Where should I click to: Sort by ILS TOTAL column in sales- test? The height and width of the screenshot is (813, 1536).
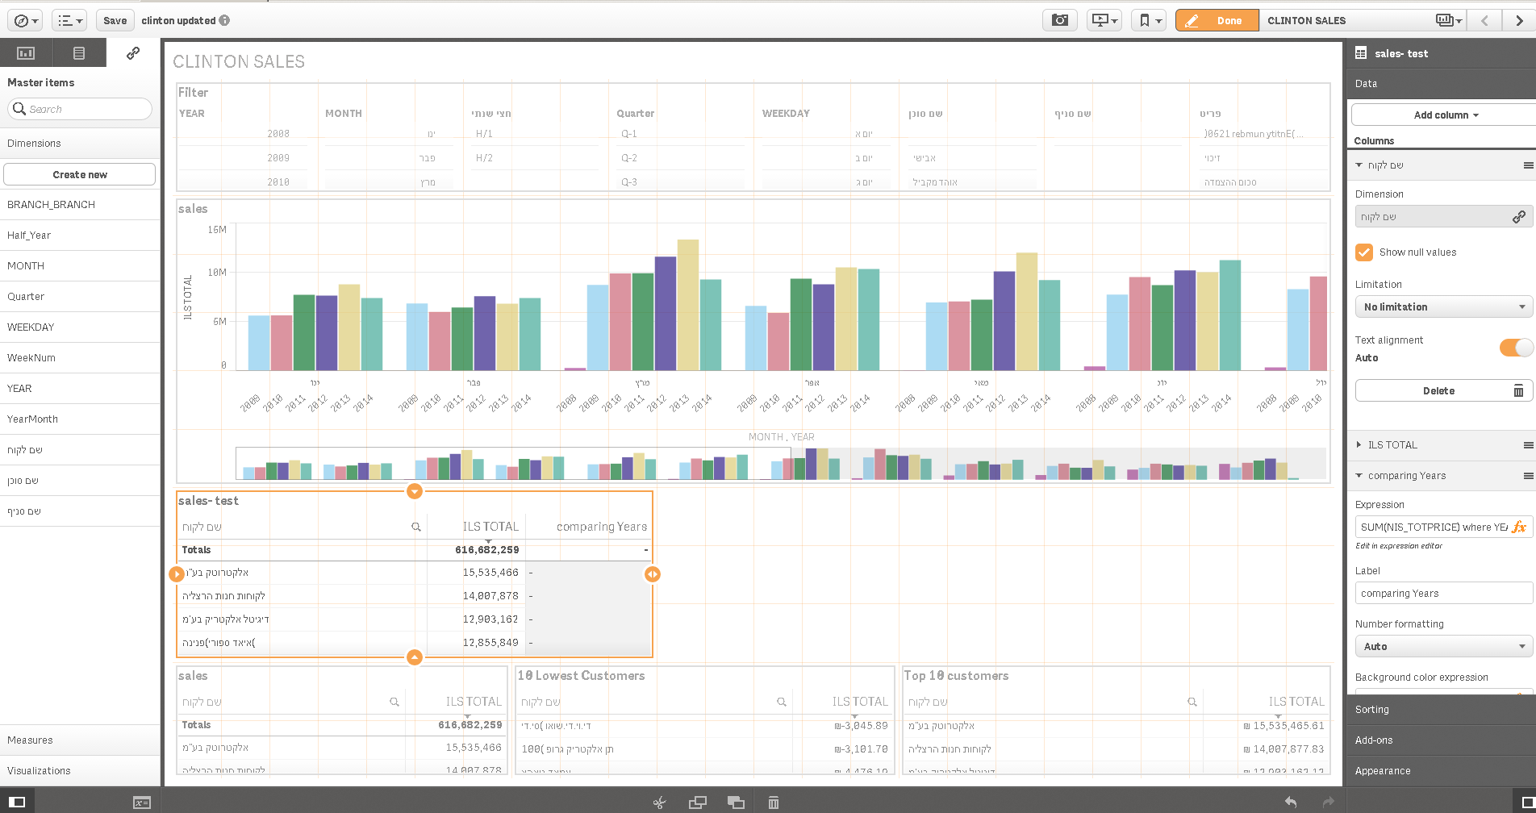[490, 527]
